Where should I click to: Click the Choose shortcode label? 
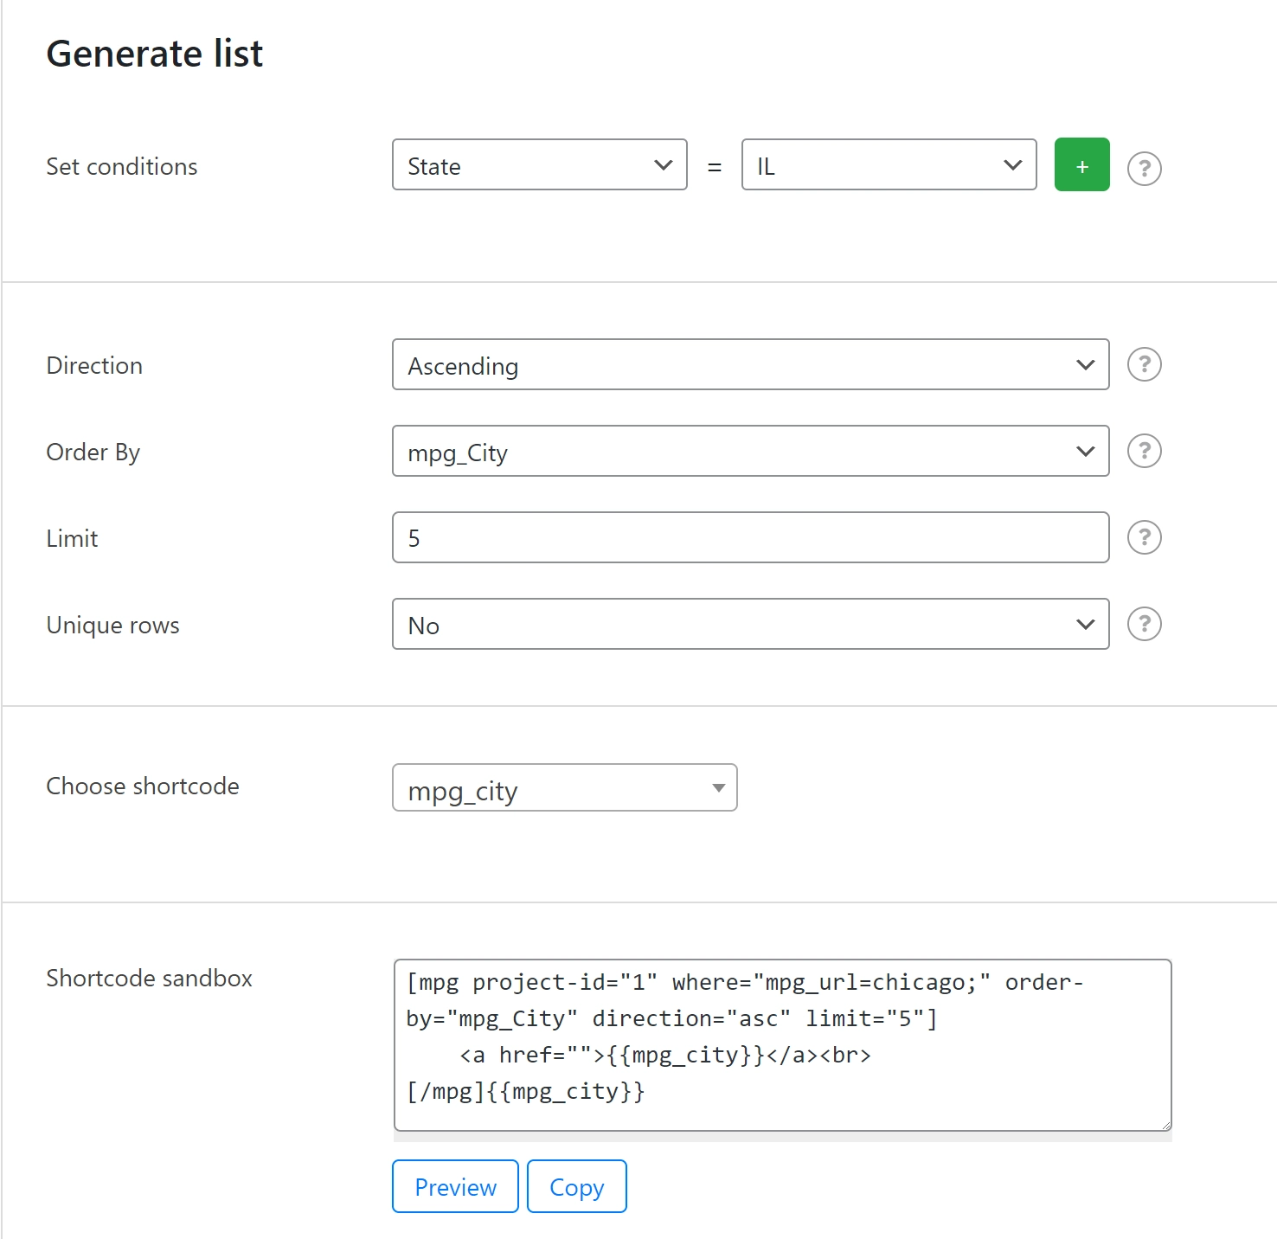click(x=143, y=786)
